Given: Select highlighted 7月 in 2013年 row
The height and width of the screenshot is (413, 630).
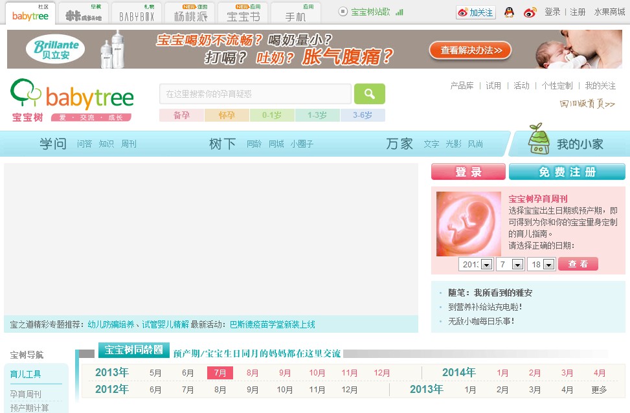Looking at the screenshot, I should coord(220,373).
